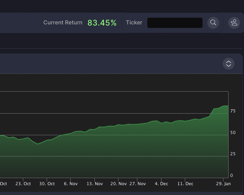Click the Ticker label text

[134, 23]
